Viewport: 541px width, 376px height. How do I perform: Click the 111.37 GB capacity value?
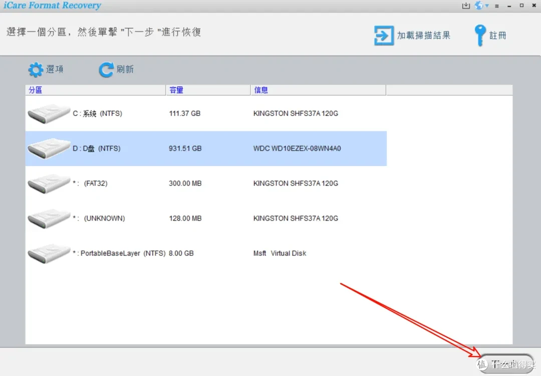pos(184,113)
